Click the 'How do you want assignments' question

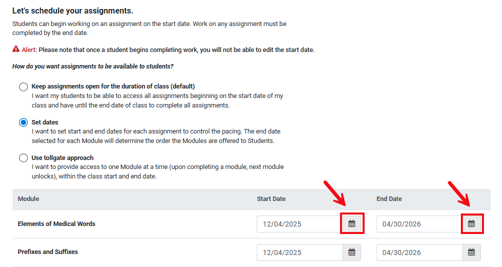click(93, 66)
